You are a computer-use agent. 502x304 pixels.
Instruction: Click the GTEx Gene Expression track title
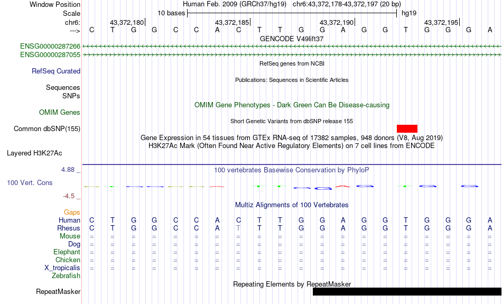pyautogui.click(x=292, y=138)
